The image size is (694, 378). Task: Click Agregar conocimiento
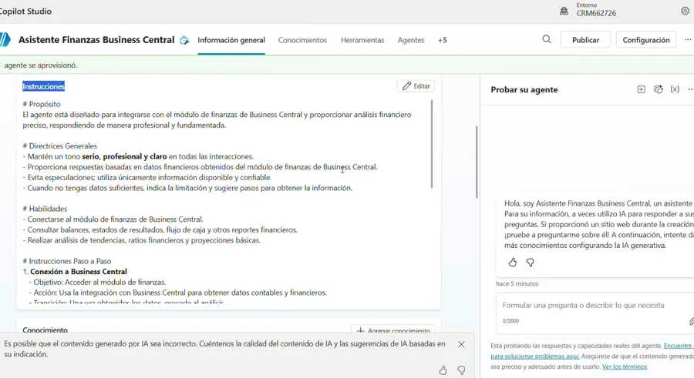[x=393, y=330]
